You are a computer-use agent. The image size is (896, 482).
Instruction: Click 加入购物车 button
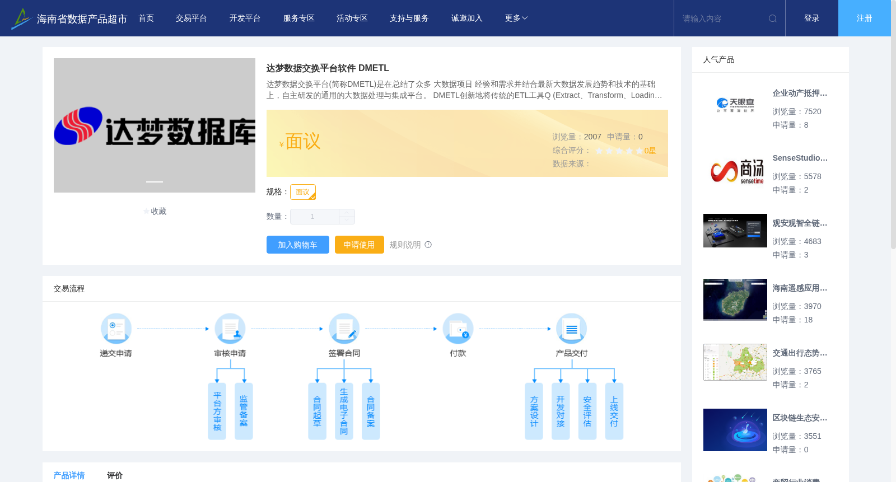tap(298, 245)
